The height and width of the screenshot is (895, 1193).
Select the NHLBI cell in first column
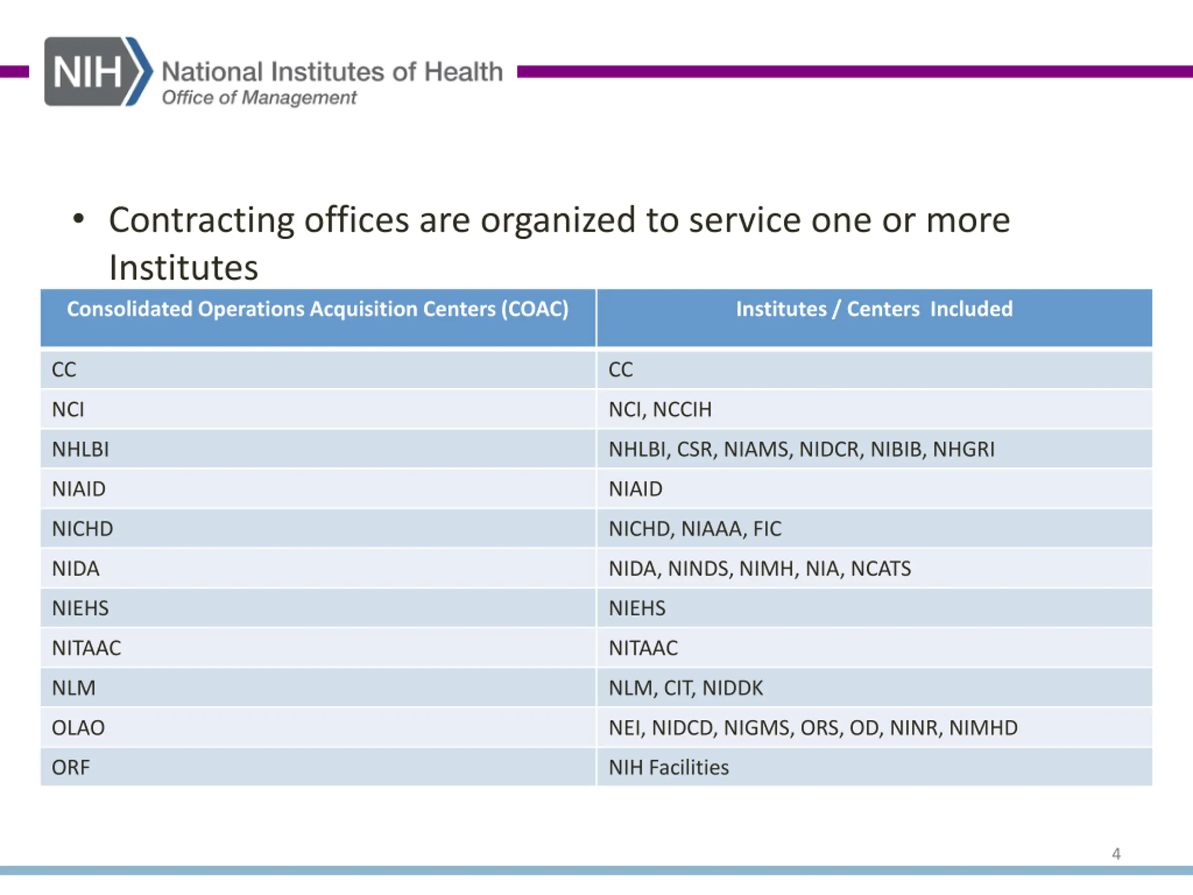[x=80, y=449]
